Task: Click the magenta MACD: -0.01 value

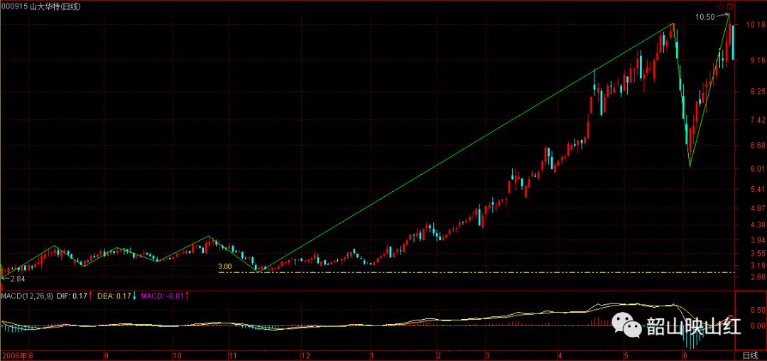Action: click(x=162, y=296)
